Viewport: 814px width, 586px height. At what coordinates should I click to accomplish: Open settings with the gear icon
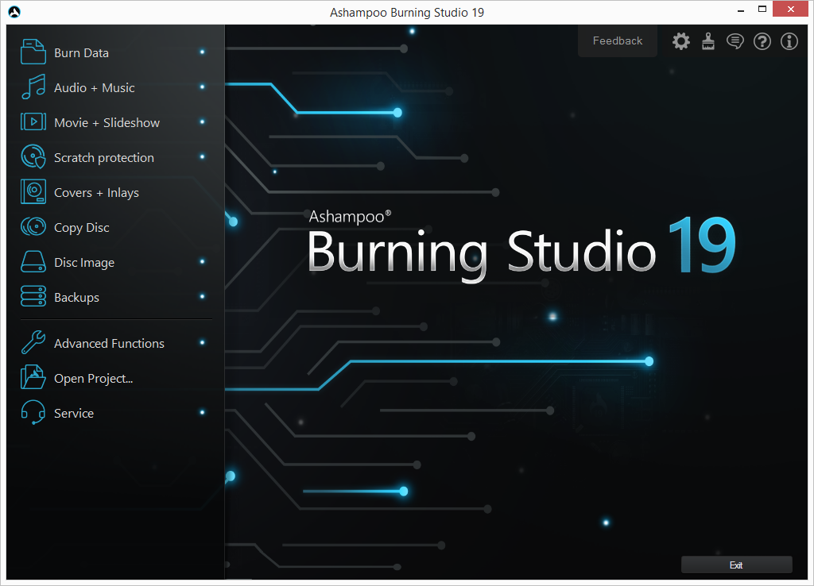(x=681, y=41)
